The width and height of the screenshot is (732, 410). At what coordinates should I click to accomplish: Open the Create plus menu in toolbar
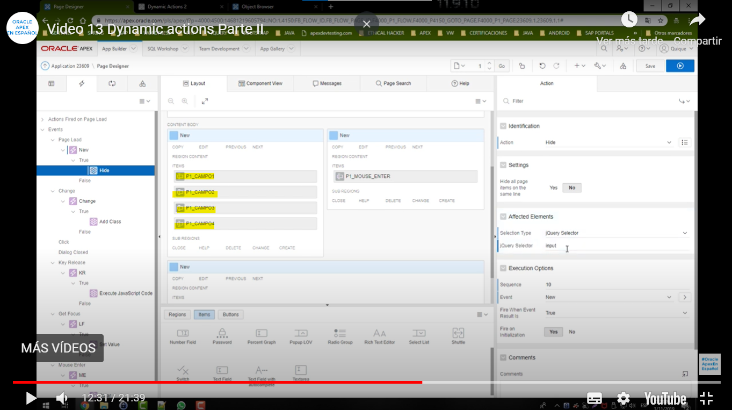[579, 66]
